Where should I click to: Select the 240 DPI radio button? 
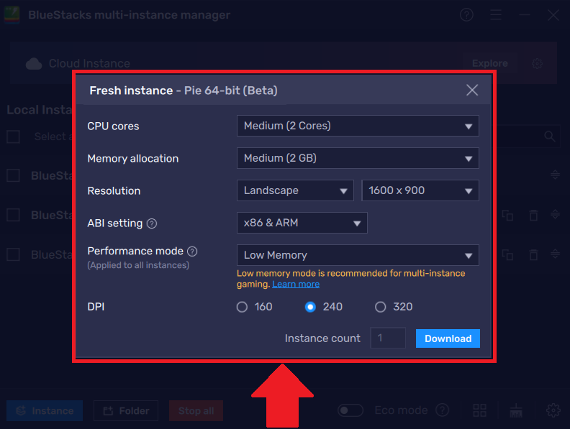click(310, 307)
